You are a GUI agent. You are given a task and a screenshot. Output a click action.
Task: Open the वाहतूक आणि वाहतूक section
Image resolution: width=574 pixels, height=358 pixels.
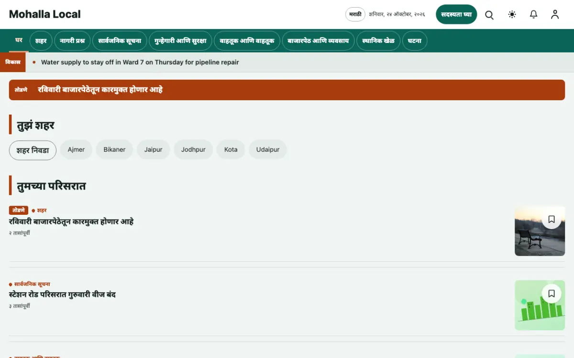(247, 41)
